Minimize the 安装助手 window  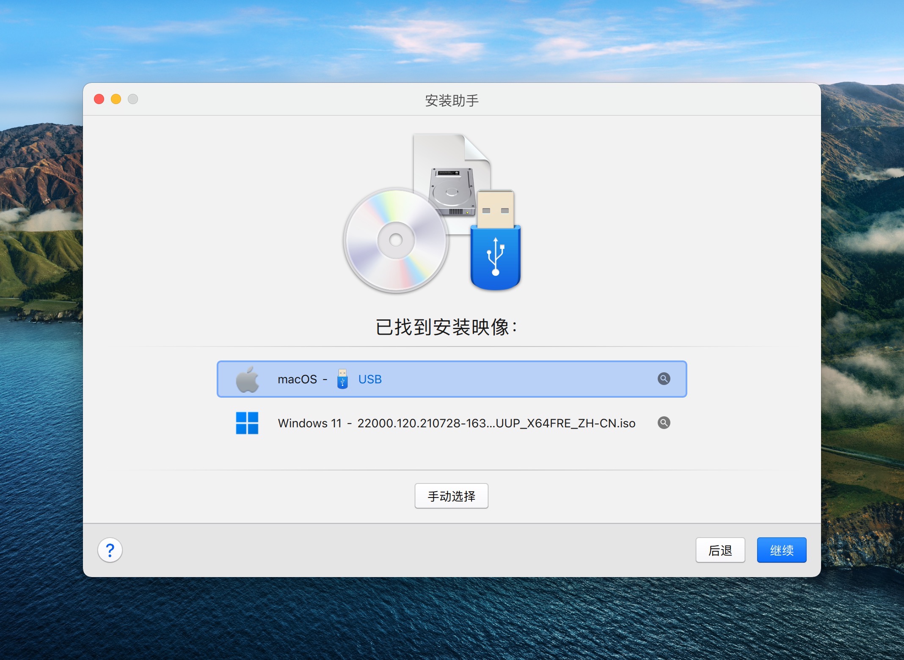point(116,99)
